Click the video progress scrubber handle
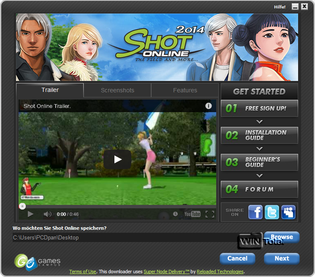This screenshot has height=277, width=315. click(x=22, y=206)
